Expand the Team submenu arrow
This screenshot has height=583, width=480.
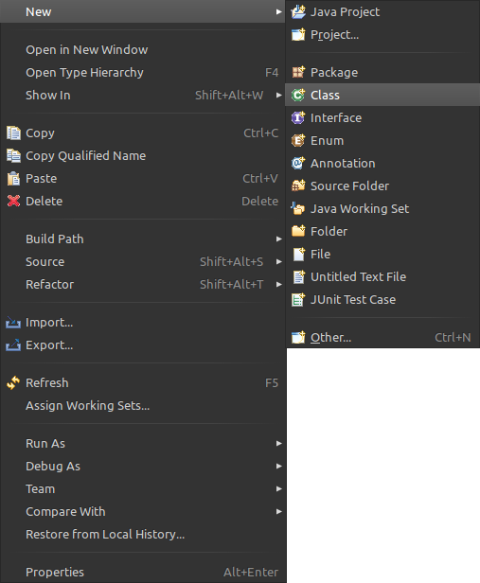(279, 489)
